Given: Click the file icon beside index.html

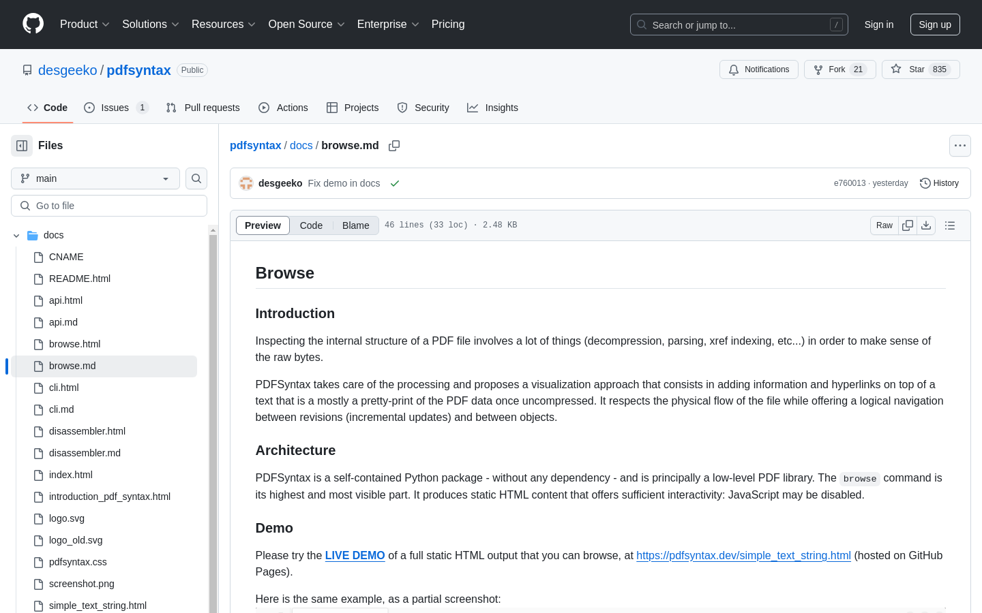Looking at the screenshot, I should pyautogui.click(x=38, y=475).
